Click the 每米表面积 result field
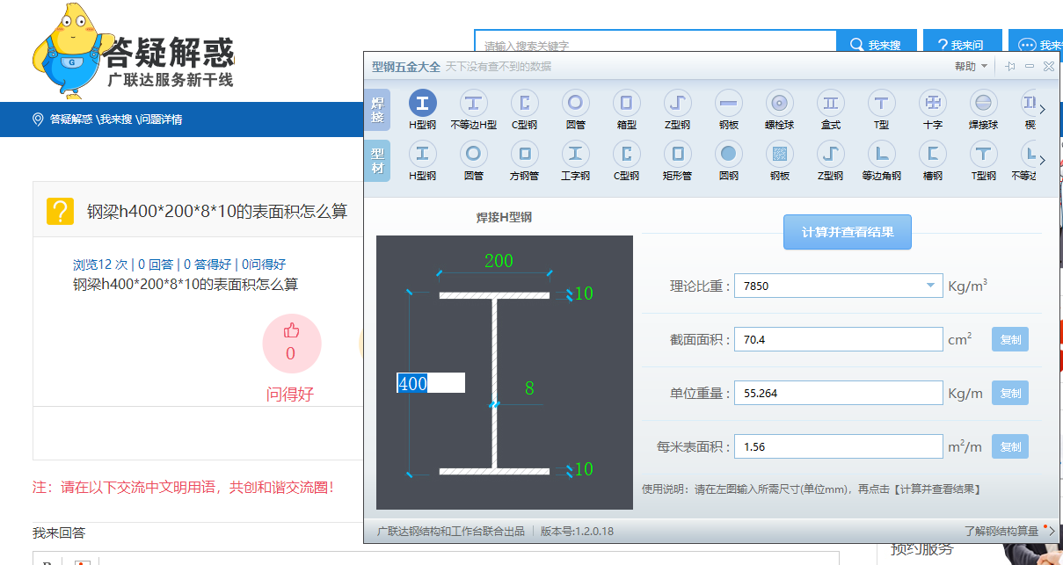Screen dimensions: 1063x565 click(x=839, y=446)
